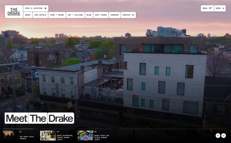Viewport: 231px width, 143px height.
Task: Click "The Drake Hotel, Toronto" caption
Action: click(27, 138)
